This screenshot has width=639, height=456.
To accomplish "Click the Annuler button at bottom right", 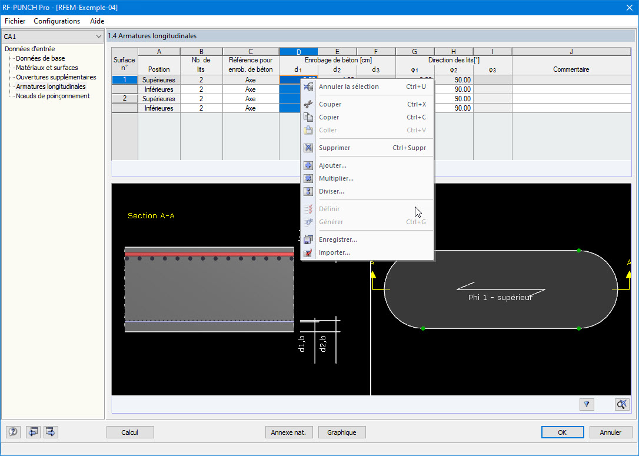I will click(611, 432).
